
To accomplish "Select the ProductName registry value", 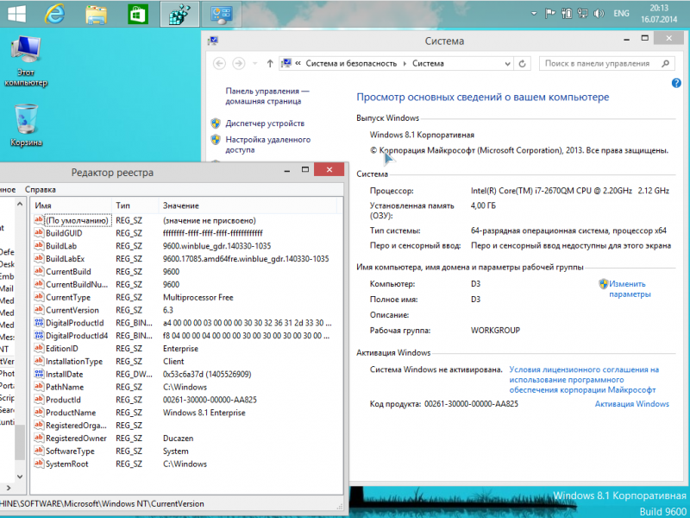I will click(71, 413).
